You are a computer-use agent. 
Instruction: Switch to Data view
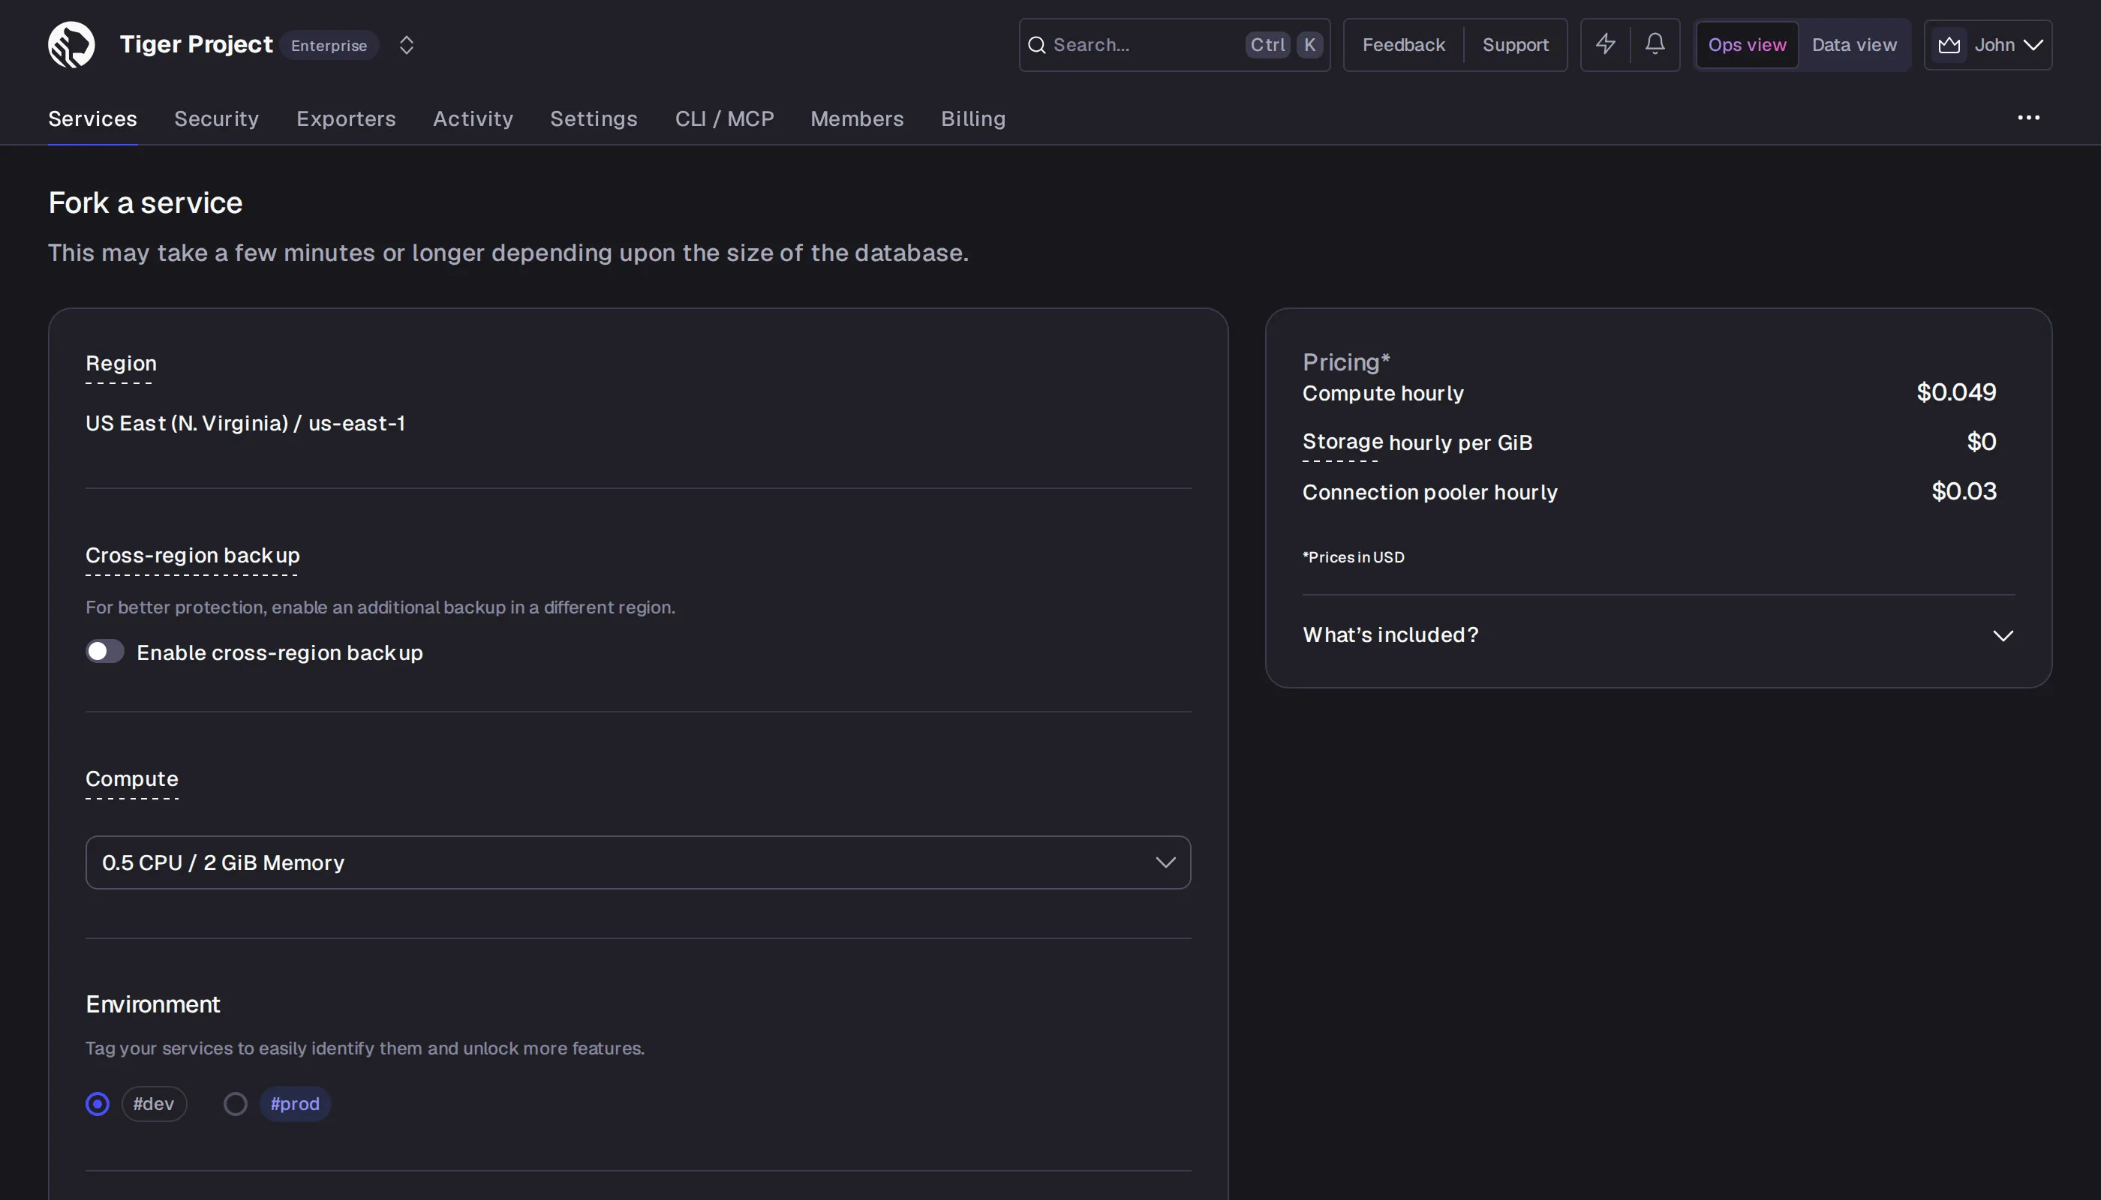pyautogui.click(x=1854, y=44)
